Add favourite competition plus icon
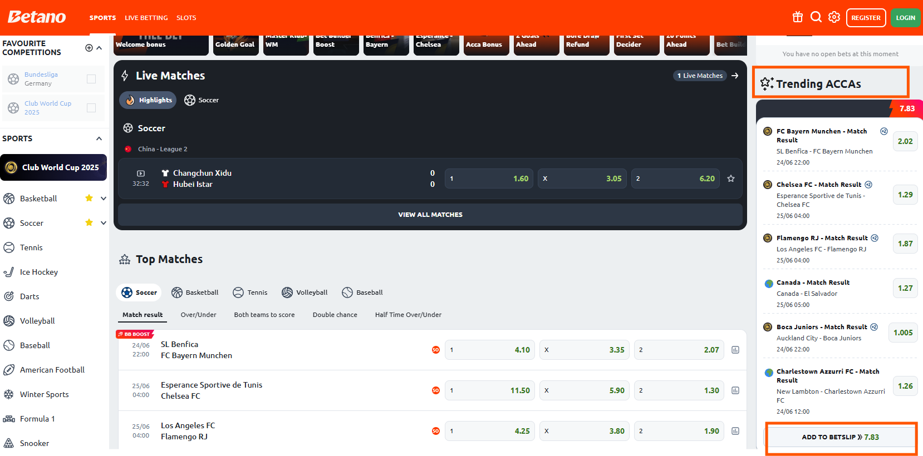Image resolution: width=923 pixels, height=456 pixels. click(x=89, y=48)
